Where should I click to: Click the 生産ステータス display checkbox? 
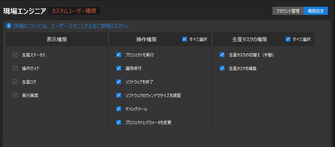coord(15,55)
